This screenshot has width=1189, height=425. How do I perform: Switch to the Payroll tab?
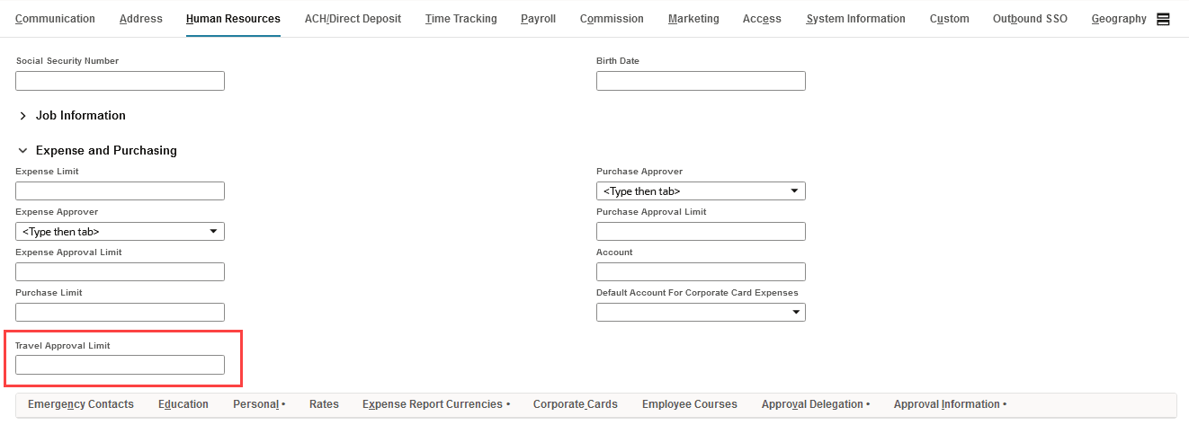tap(538, 19)
